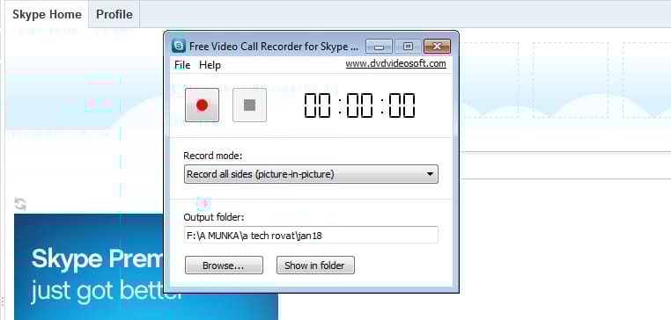The width and height of the screenshot is (671, 320).
Task: Maximize the Free Video Call Recorder window
Action: tap(408, 46)
